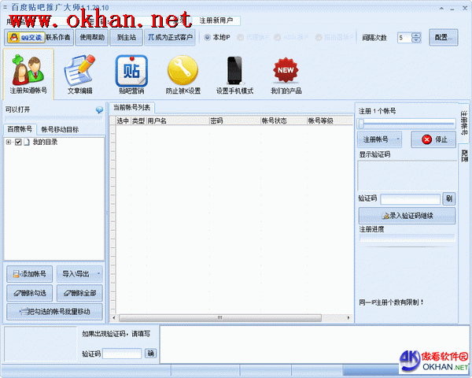This screenshot has height=378, width=472.
Task: Decrease the 间隔次数 spinner value
Action: pyautogui.click(x=416, y=40)
